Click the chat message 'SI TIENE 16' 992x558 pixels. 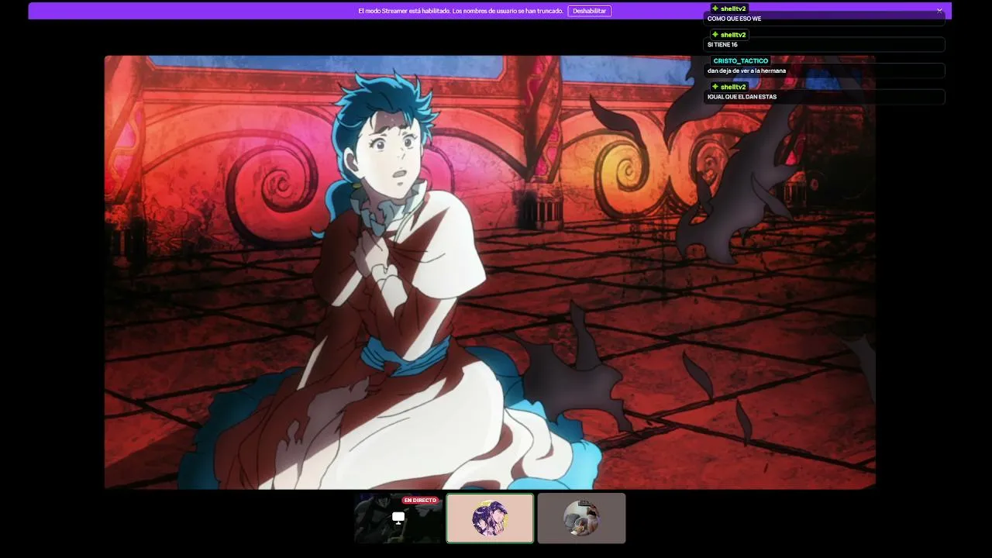[x=722, y=45]
